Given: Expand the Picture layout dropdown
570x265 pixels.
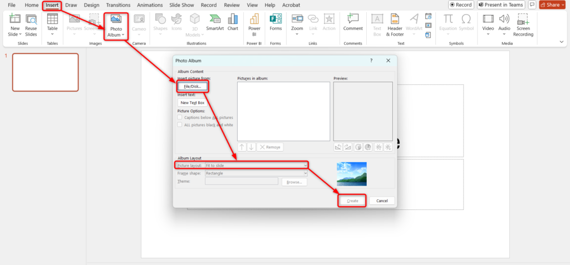Looking at the screenshot, I should [x=305, y=166].
